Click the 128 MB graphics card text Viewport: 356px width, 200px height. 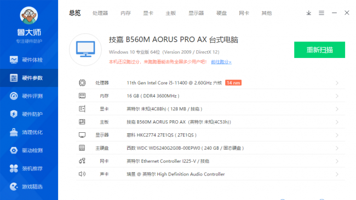pyautogui.click(x=164, y=109)
